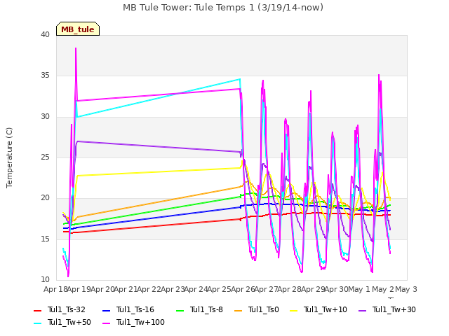Click the Apr 24 x-axis date label

196,289
